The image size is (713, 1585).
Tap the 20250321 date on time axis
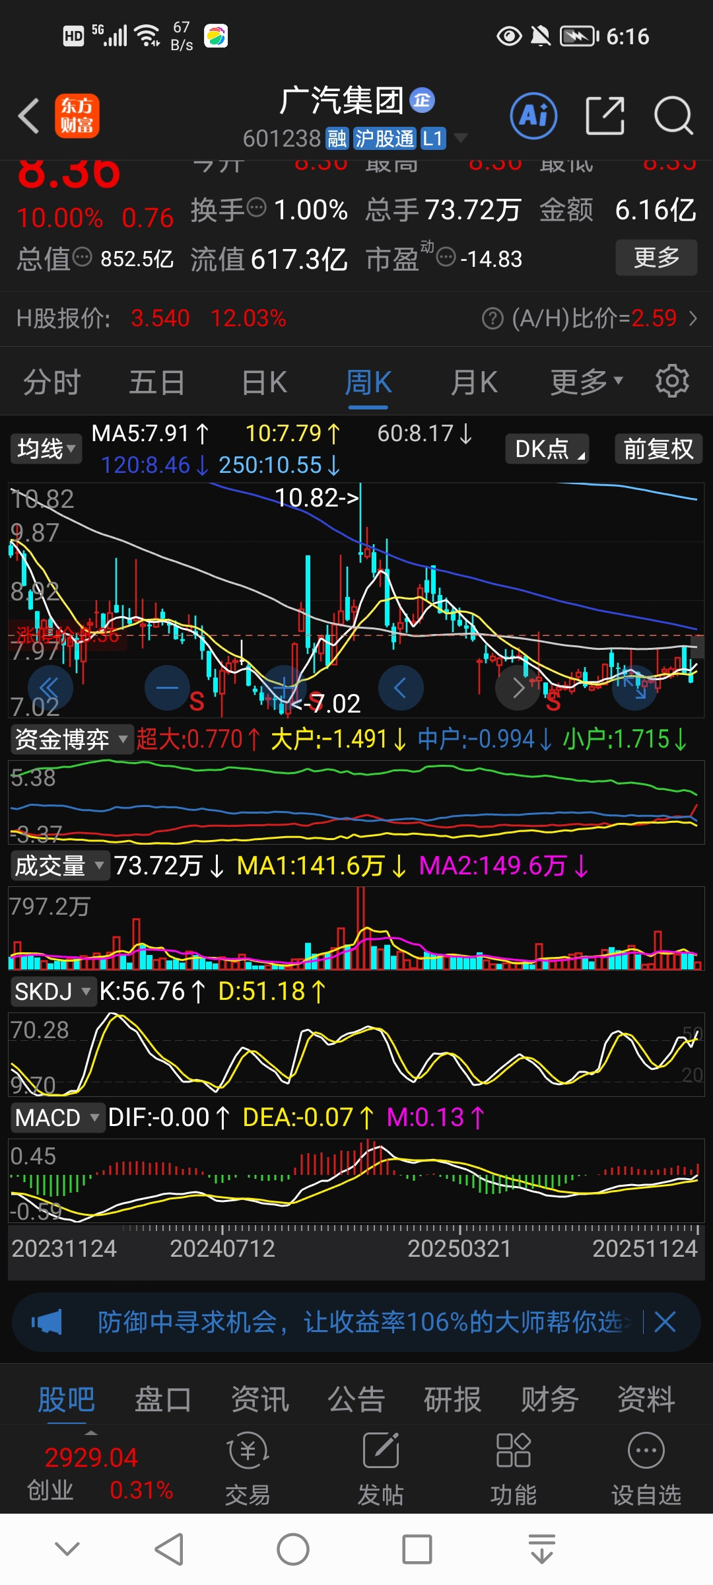459,1248
